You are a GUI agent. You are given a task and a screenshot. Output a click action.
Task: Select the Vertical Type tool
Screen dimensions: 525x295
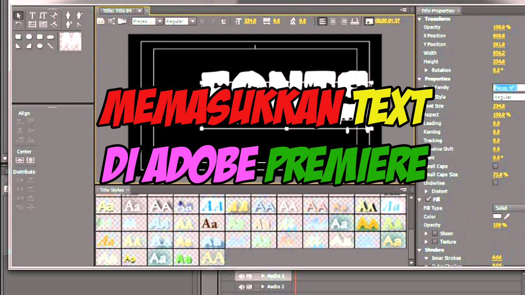pyautogui.click(x=43, y=15)
